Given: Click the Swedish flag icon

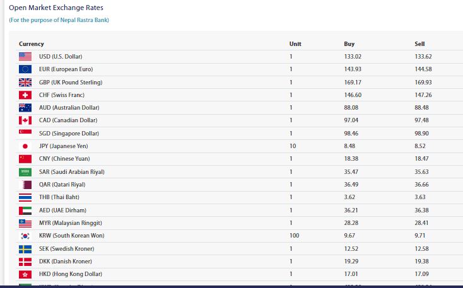Looking at the screenshot, I should (x=25, y=249).
